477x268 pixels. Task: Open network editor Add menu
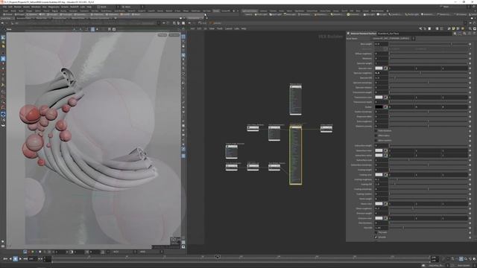click(192, 28)
